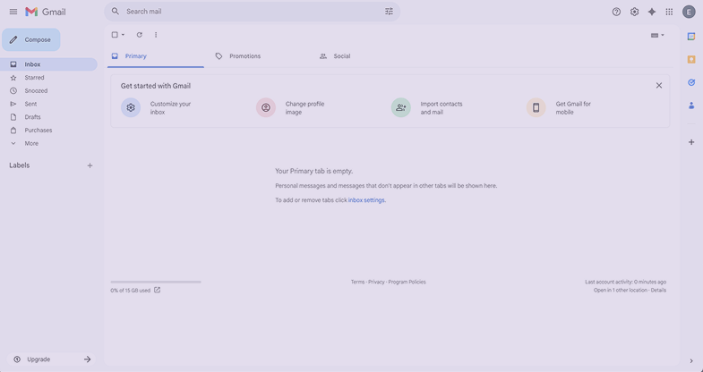
Task: Get add-ons plus icon
Action: pos(691,142)
